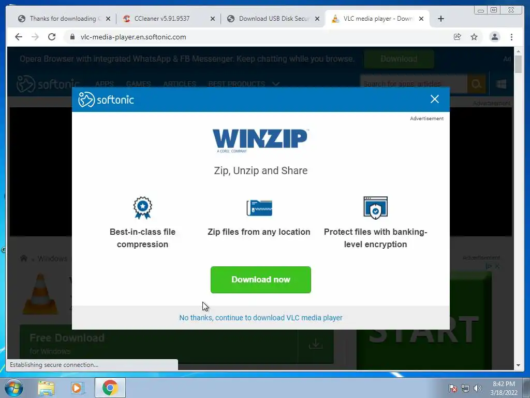
Task: Click the zipped folder icon
Action: click(259, 208)
